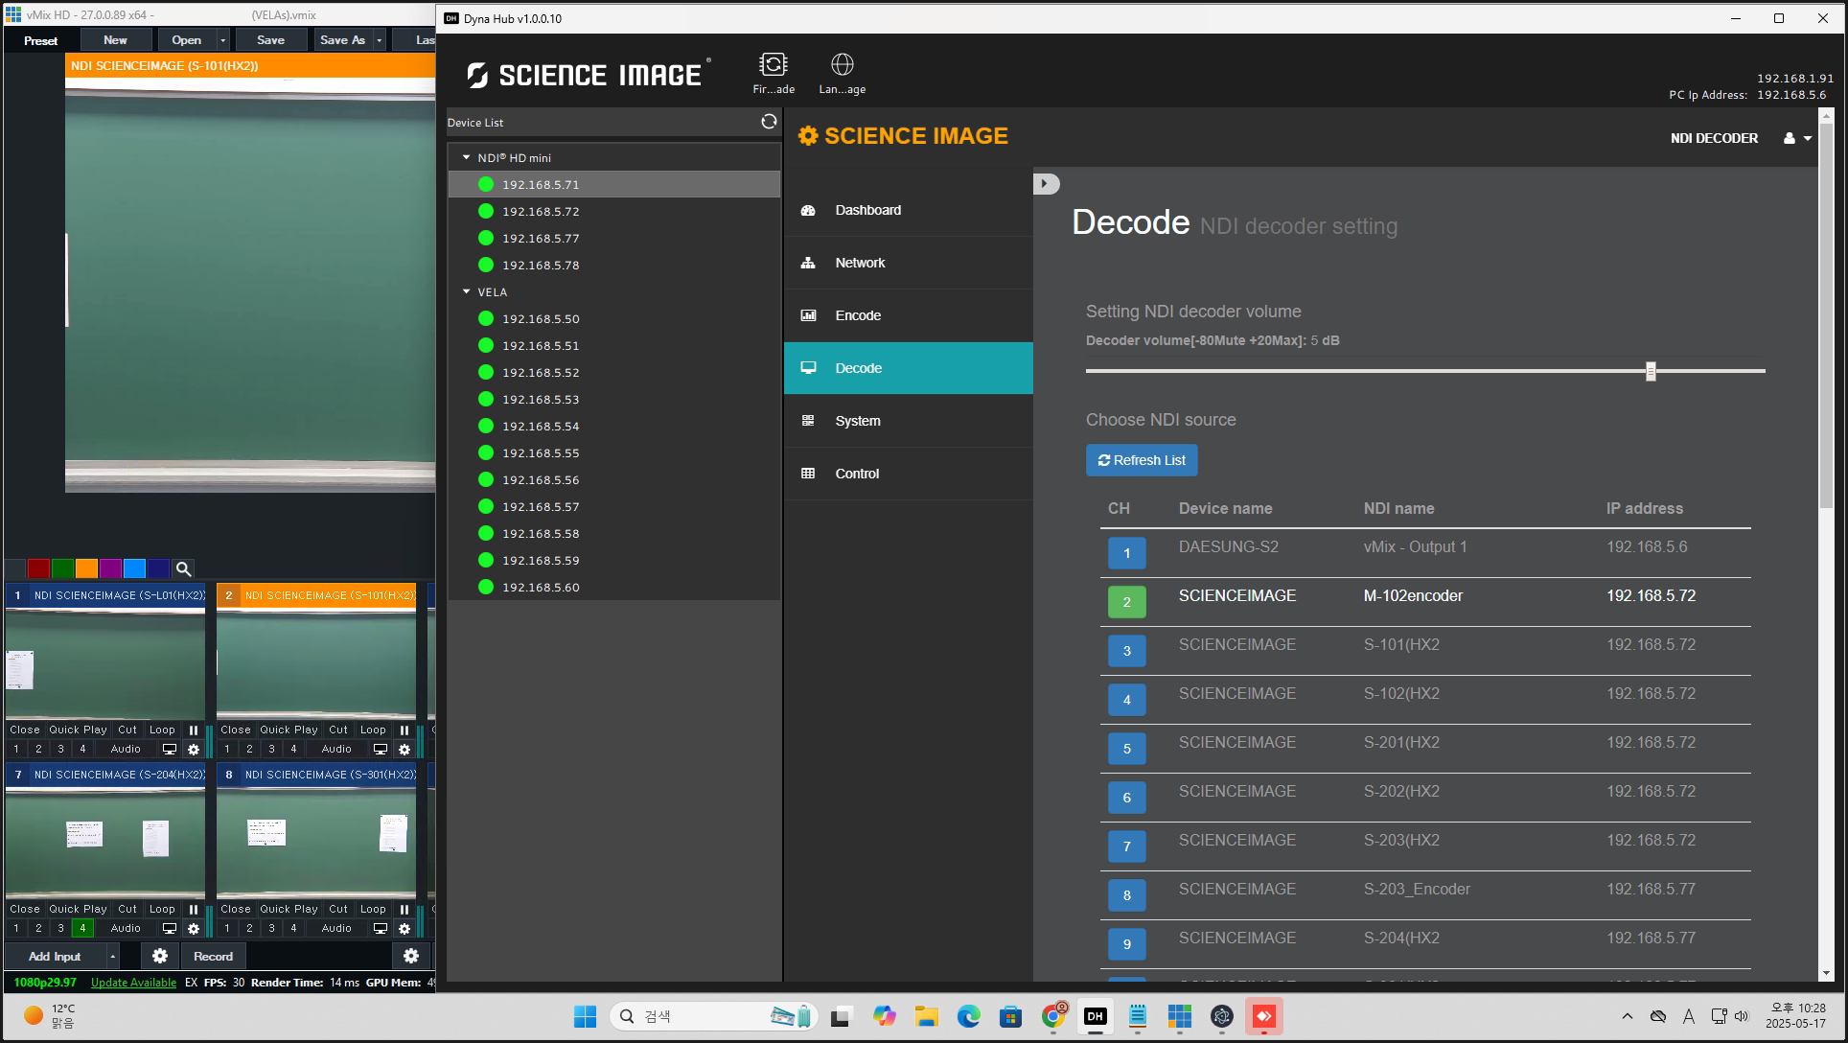Click the monitor output icon on input 1
1848x1043 pixels.
[169, 749]
